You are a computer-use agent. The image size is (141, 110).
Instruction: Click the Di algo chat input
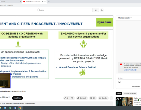click(130, 78)
